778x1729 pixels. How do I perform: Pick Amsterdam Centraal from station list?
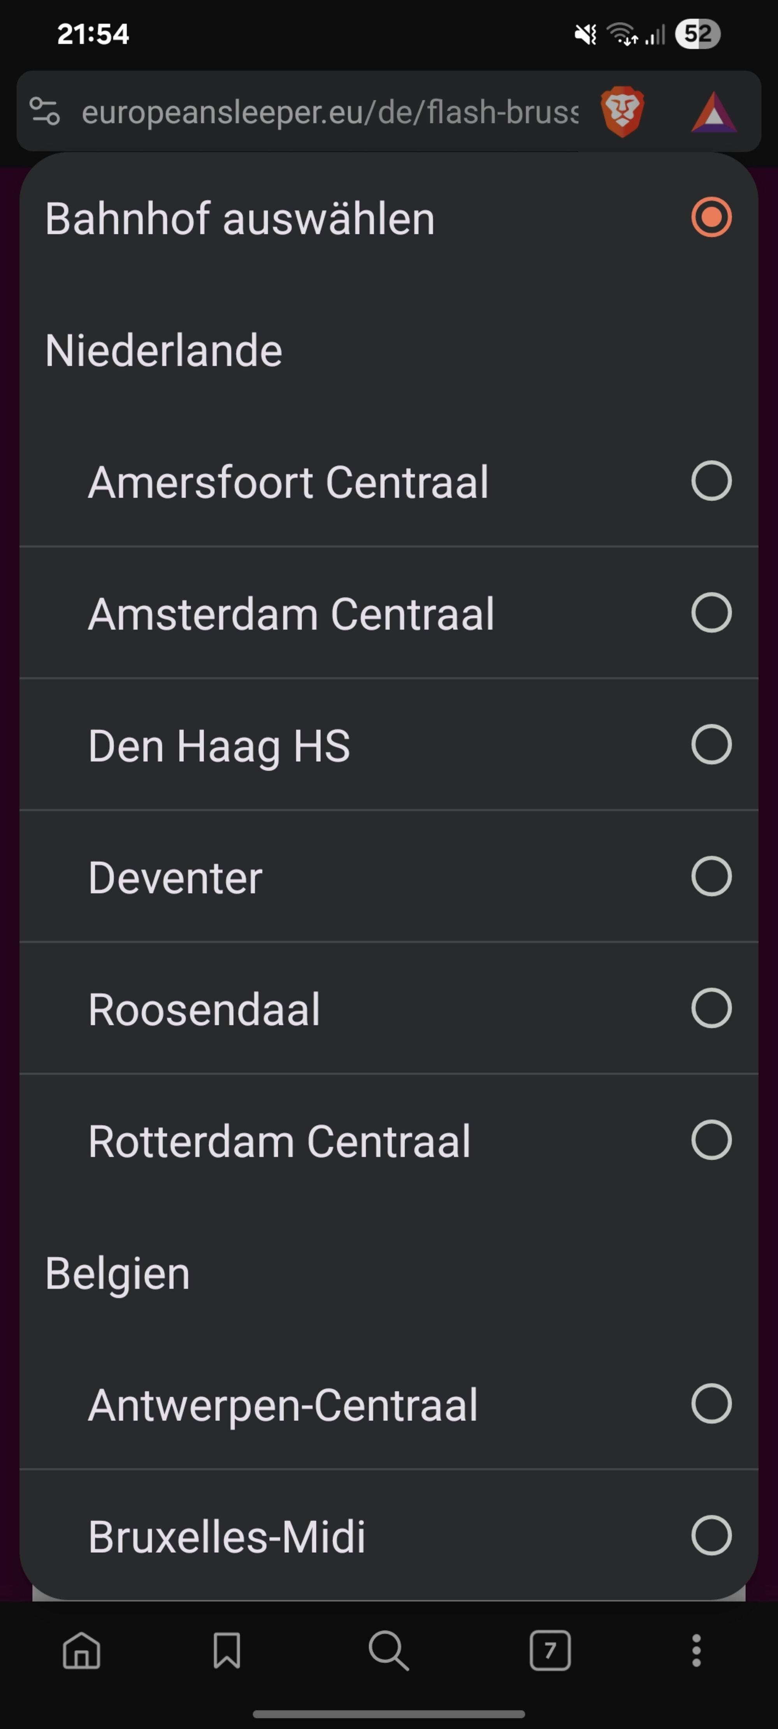point(291,614)
